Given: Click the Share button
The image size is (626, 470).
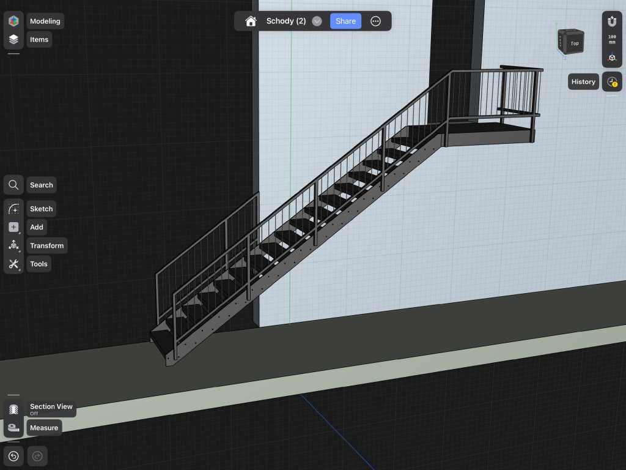Looking at the screenshot, I should point(345,21).
